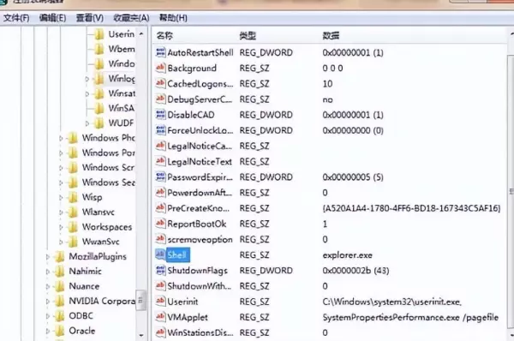Click the CachedLogons string value icon
514x341 pixels.
point(161,84)
